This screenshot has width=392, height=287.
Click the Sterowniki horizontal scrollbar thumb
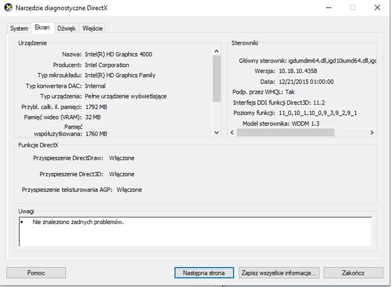click(x=285, y=133)
